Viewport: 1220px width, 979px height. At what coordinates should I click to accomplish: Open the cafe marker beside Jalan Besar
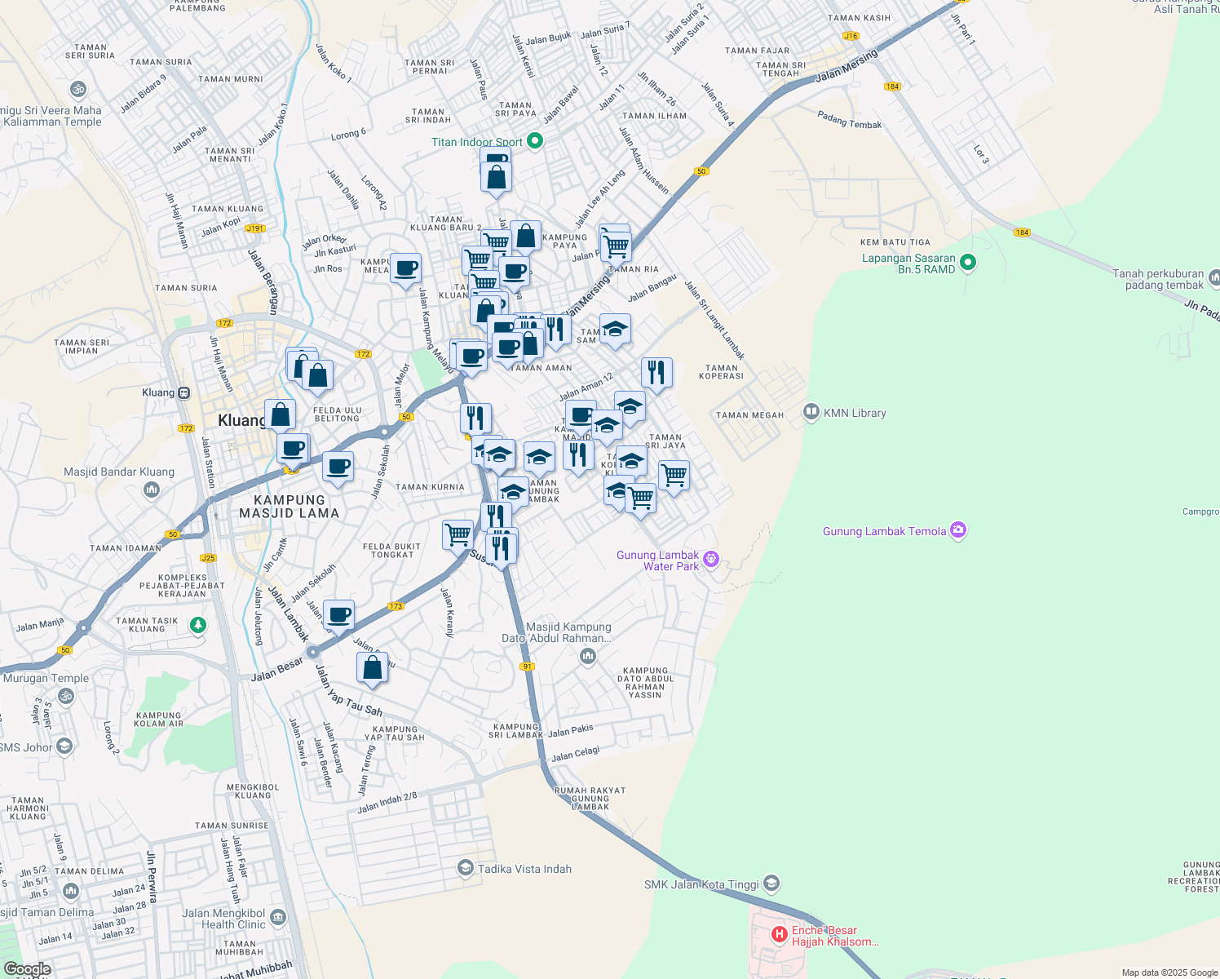(338, 616)
